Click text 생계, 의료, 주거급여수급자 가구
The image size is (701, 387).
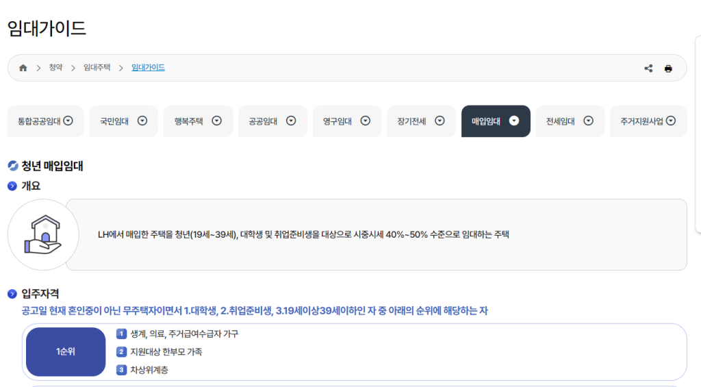[x=184, y=334]
